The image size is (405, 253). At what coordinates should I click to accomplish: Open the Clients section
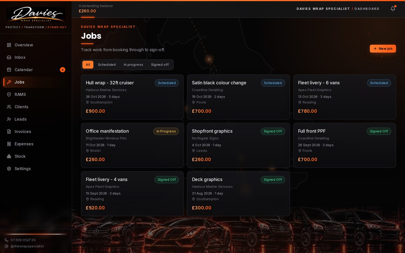coord(36,107)
